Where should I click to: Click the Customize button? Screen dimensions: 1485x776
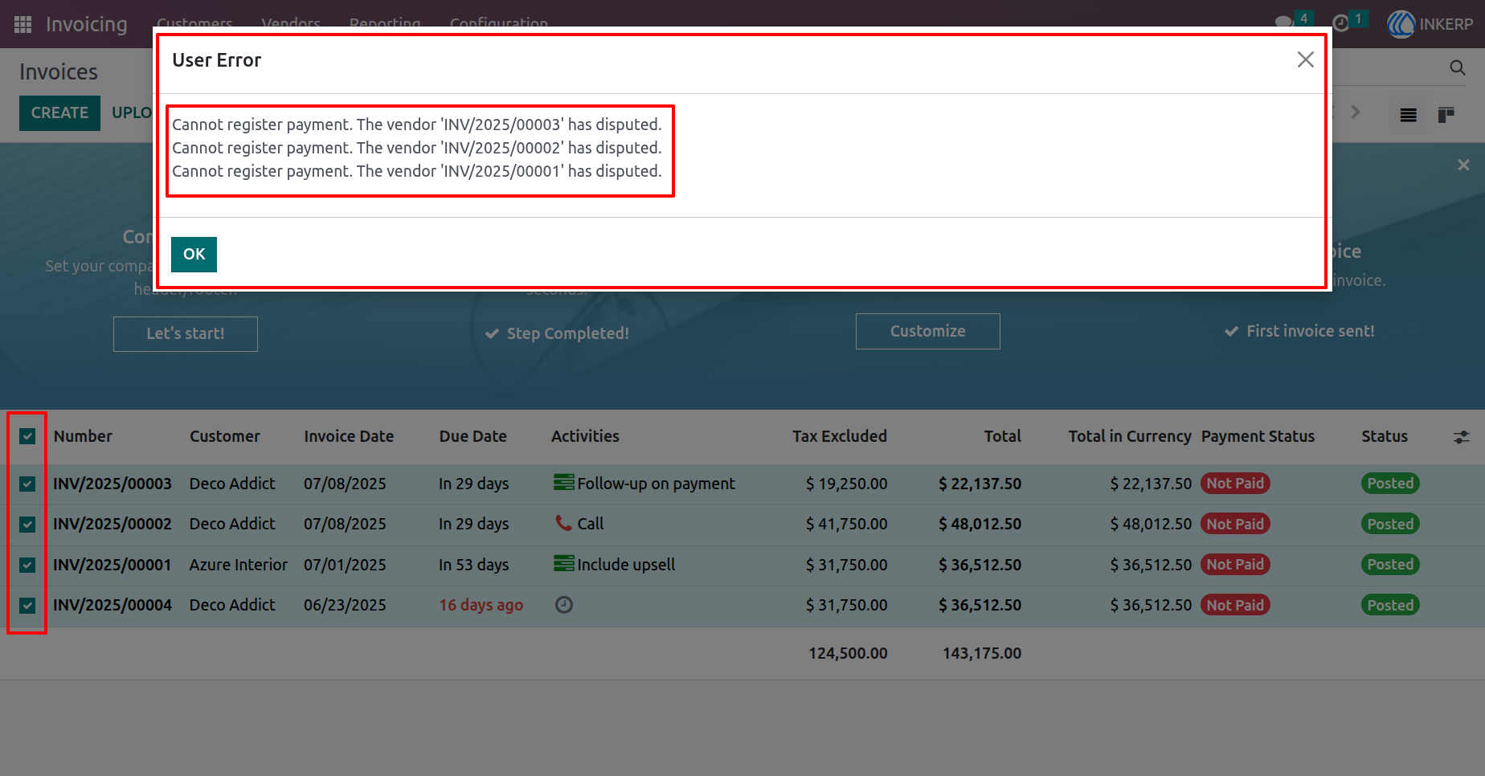tap(928, 331)
